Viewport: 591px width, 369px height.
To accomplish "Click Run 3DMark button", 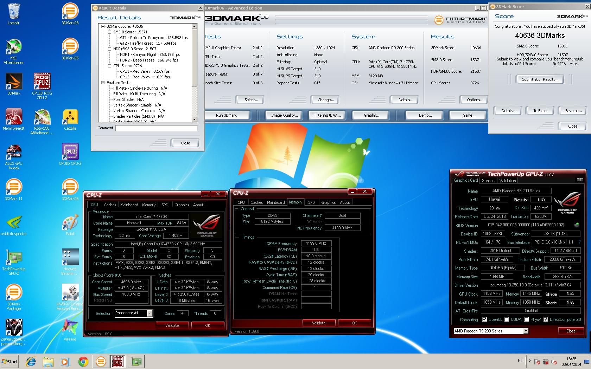I will point(227,115).
